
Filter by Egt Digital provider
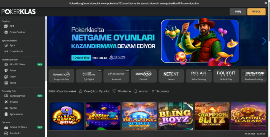point(89,76)
